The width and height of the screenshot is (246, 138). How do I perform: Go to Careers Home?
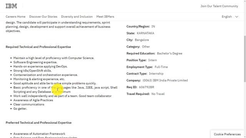click(x=15, y=16)
